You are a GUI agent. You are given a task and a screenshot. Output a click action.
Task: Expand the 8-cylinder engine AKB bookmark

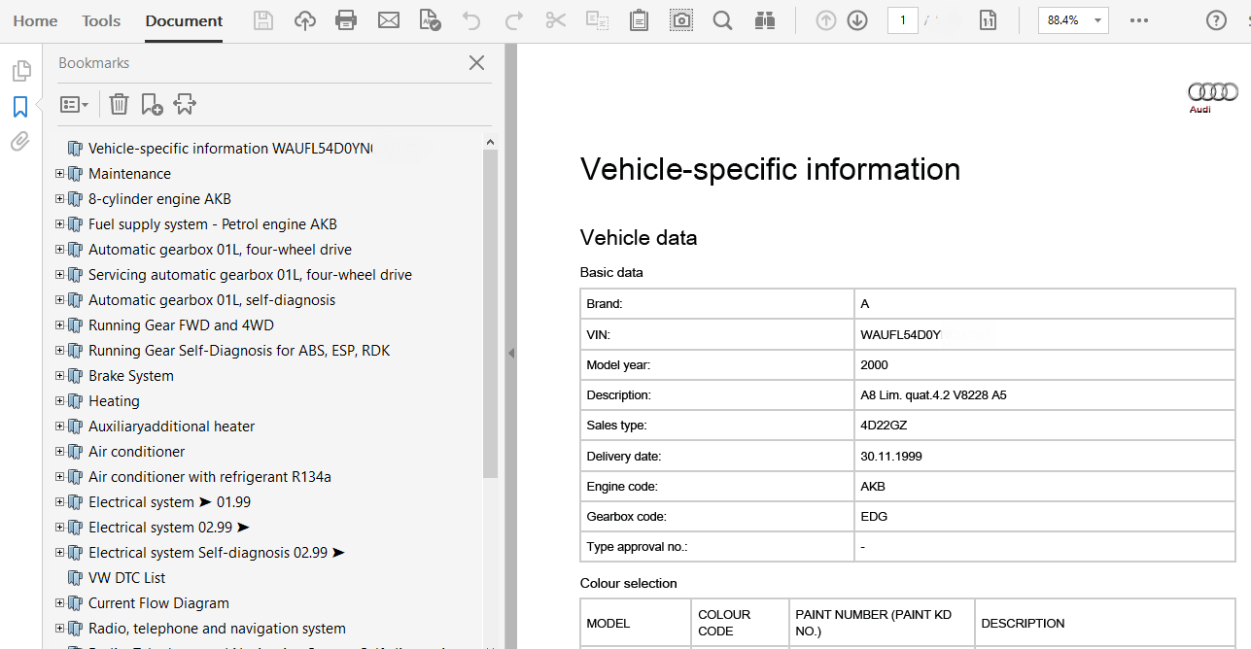tap(60, 198)
